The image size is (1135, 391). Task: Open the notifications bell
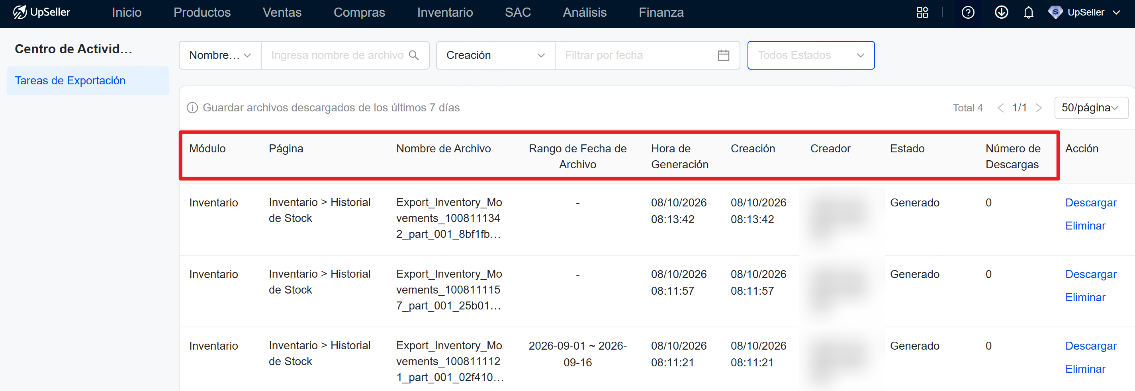tap(1028, 12)
